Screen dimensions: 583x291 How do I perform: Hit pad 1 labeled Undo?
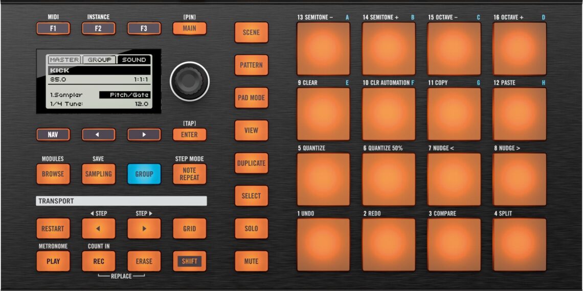(x=323, y=245)
